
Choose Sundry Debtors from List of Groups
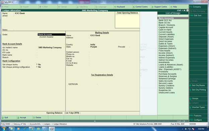(x=166, y=88)
